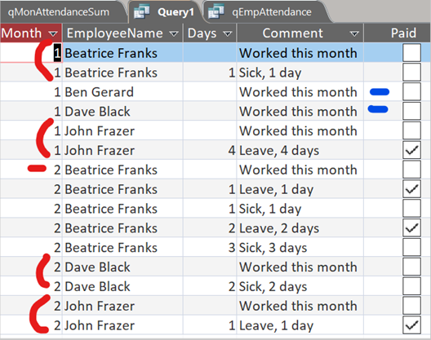The image size is (431, 340).
Task: Click Days cell showing 4 for John Frazer
Action: click(210, 150)
